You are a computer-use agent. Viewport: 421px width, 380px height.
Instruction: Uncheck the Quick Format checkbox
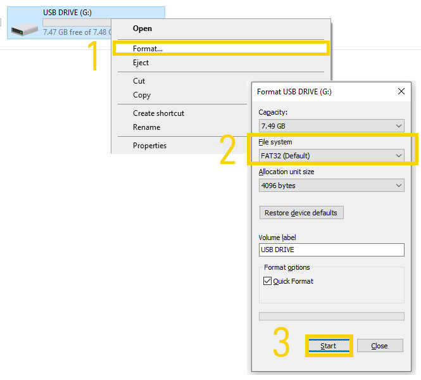pos(268,281)
